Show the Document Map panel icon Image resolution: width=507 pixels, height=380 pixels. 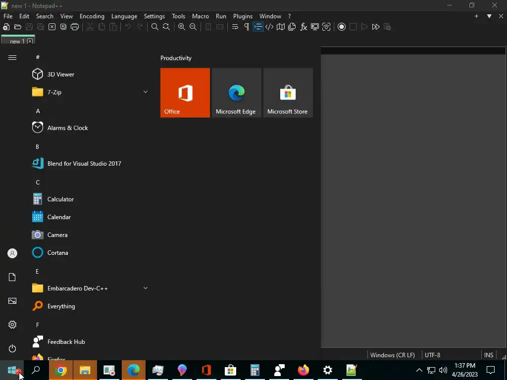click(281, 27)
